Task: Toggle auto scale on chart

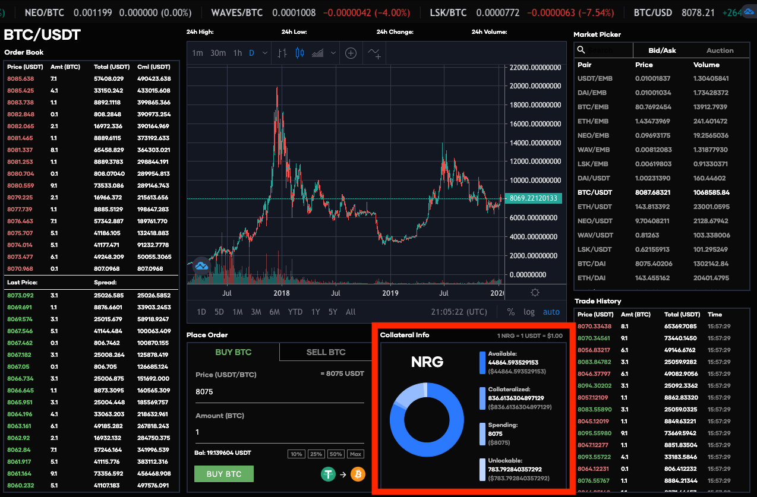Action: [551, 312]
